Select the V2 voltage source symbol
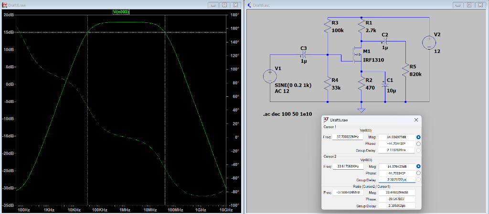489x214 pixels. pyautogui.click(x=428, y=42)
